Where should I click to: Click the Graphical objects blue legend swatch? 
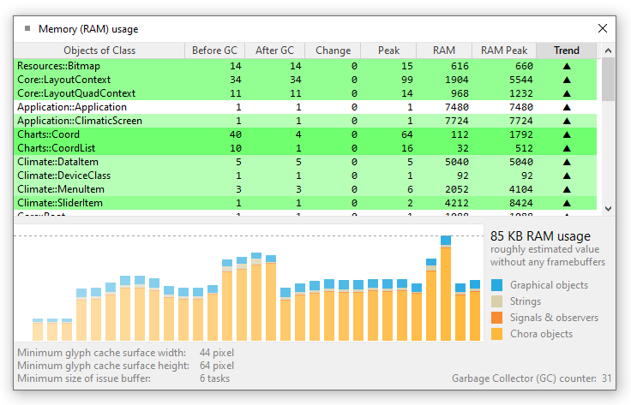tap(497, 285)
